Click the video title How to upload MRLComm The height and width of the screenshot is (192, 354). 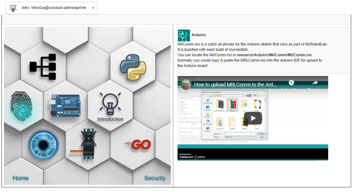235,85
